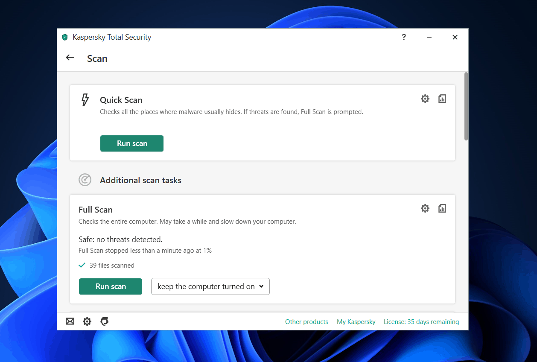Click the envelope icon in bottom bar
This screenshot has height=362, width=537.
pyautogui.click(x=70, y=321)
